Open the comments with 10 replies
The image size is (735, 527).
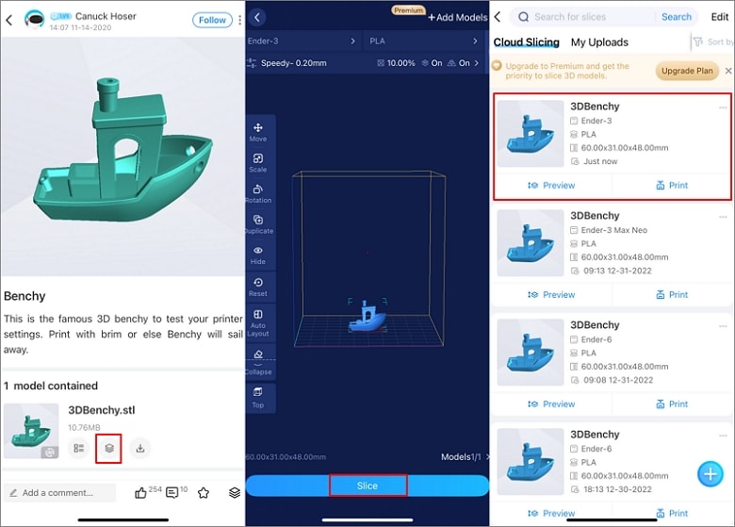point(172,493)
